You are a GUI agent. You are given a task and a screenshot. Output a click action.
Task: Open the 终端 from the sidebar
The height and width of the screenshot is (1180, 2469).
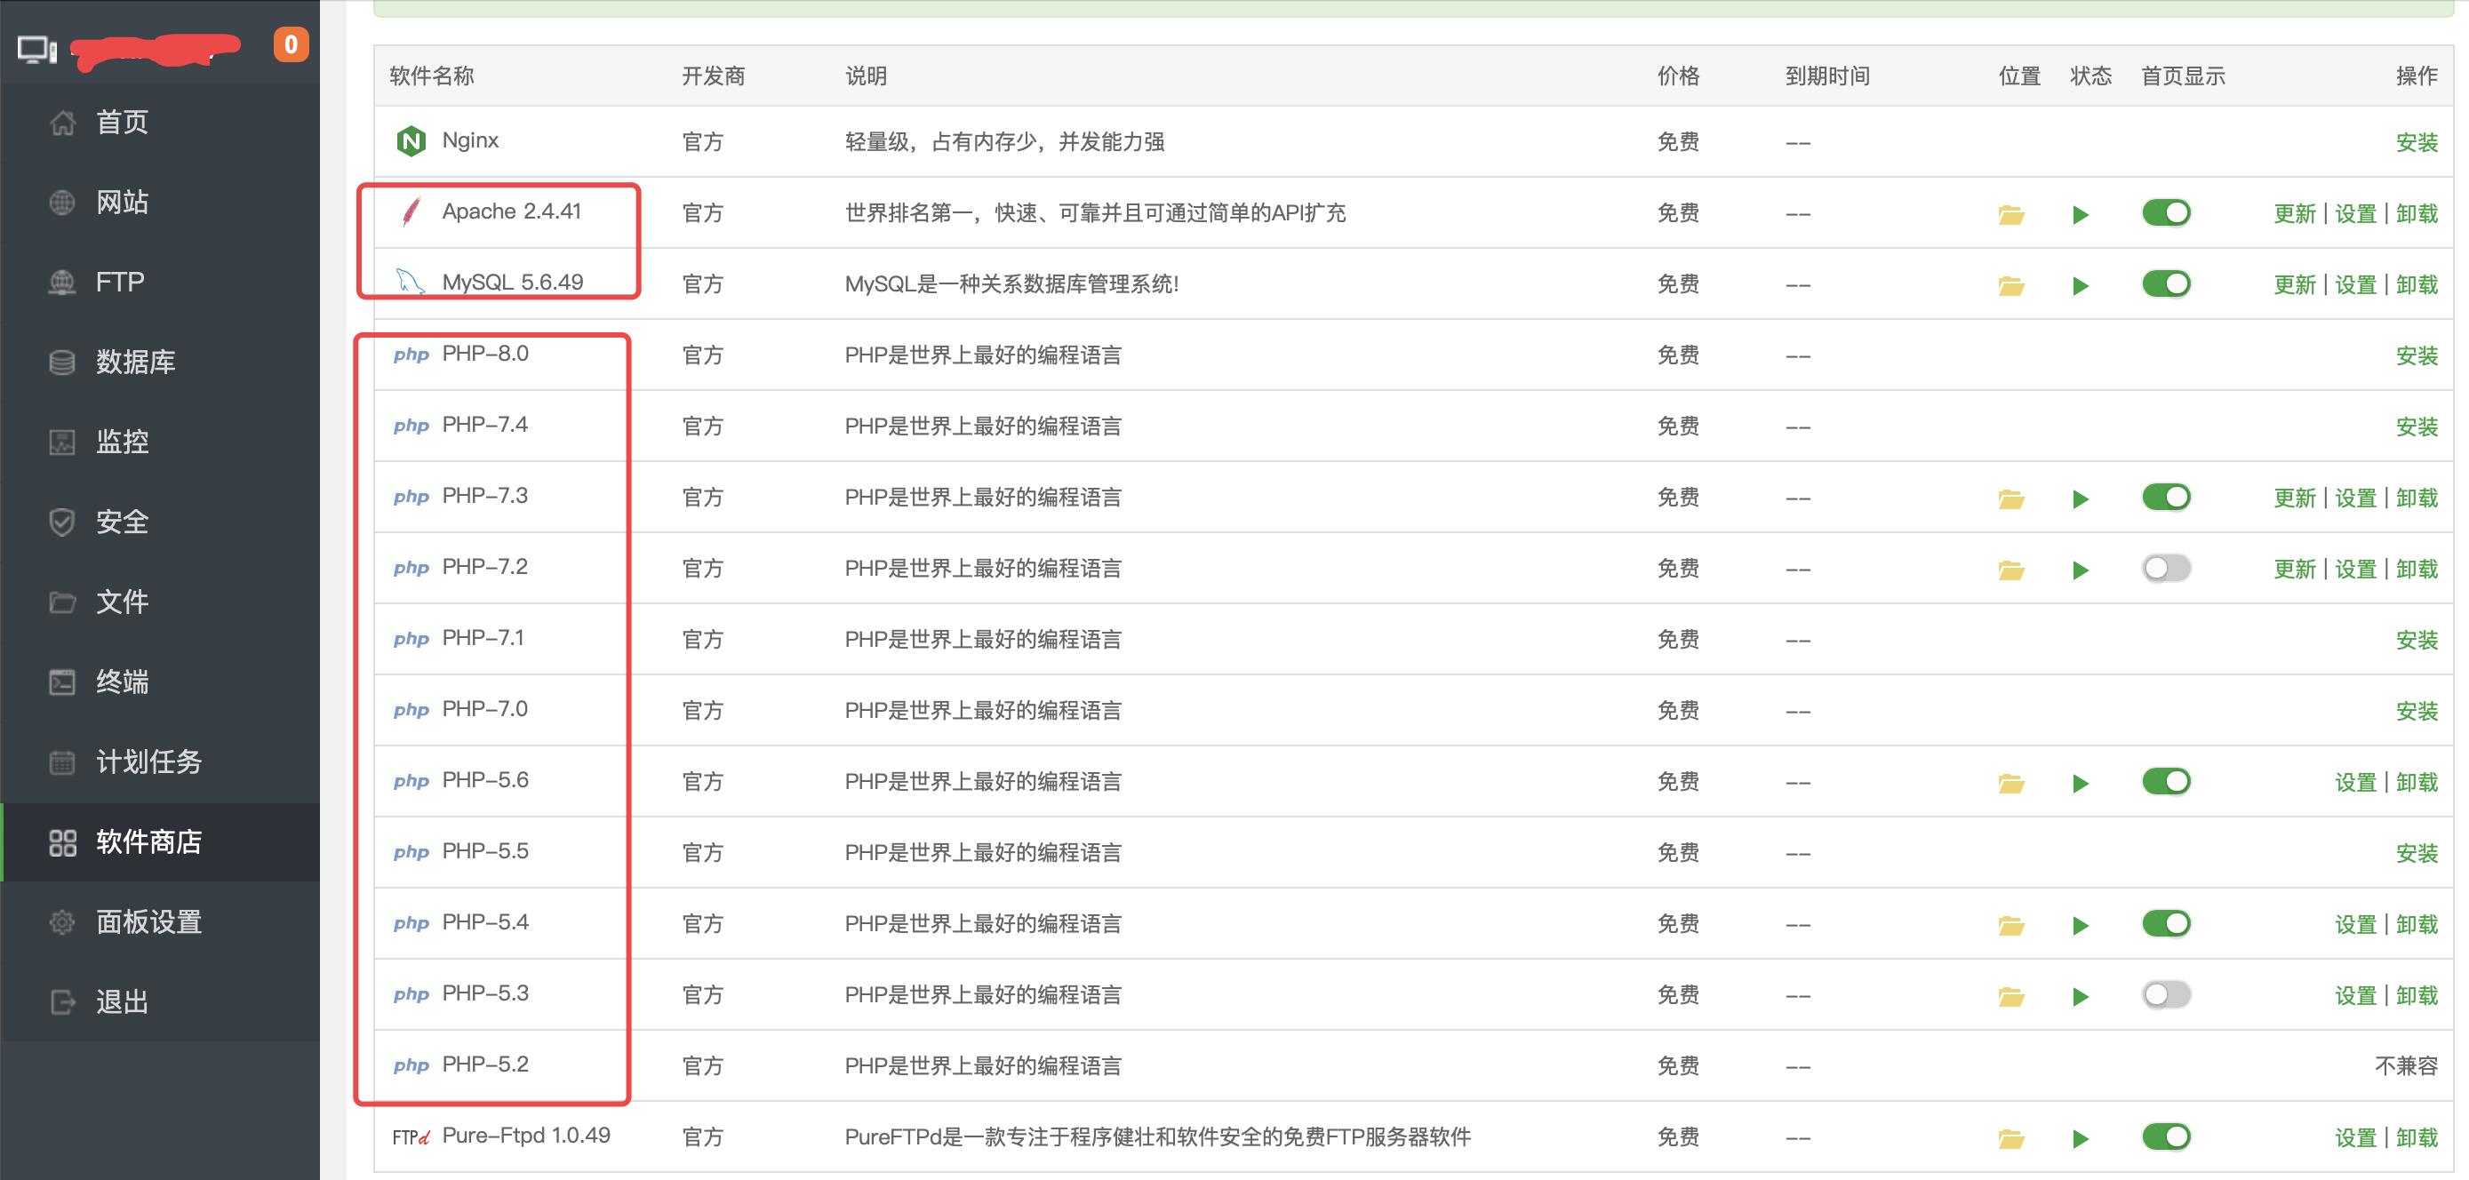122,682
